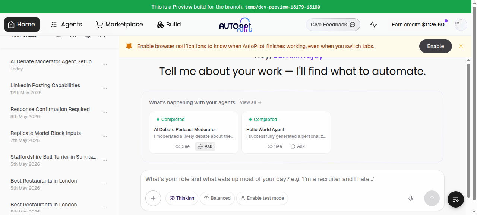The height and width of the screenshot is (215, 477).
Task: Open options for Response Confirmation Required
Action: coord(105,113)
